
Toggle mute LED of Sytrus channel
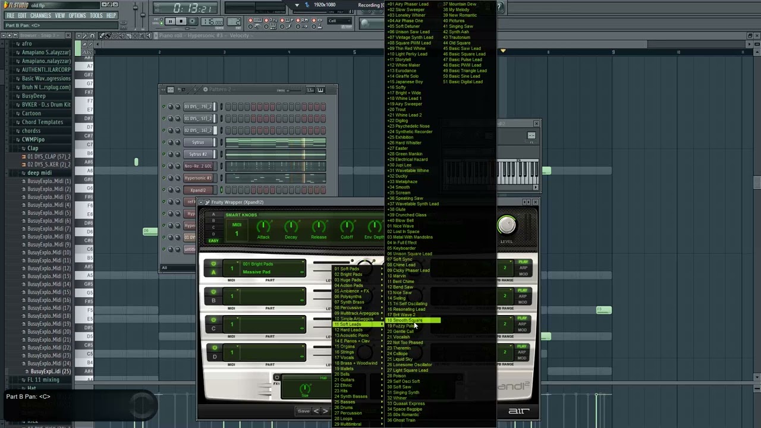(163, 142)
